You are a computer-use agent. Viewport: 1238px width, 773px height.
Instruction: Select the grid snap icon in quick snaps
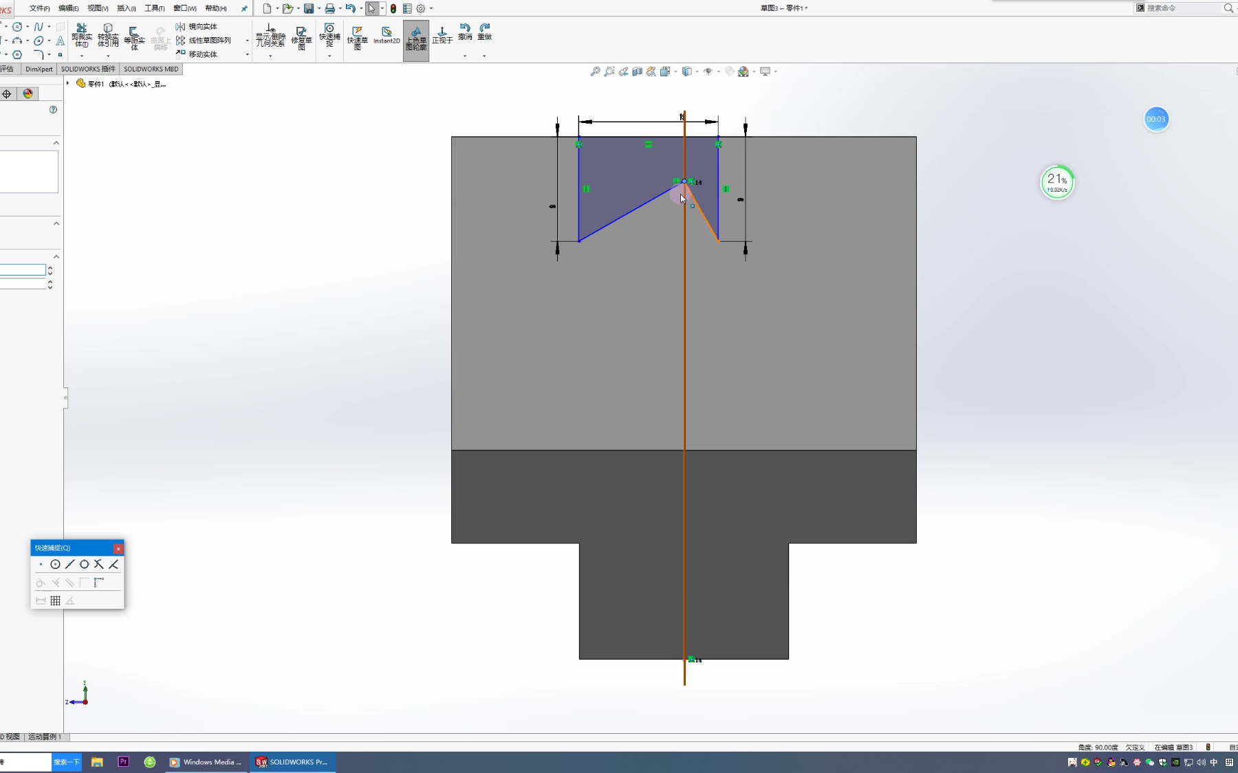click(x=55, y=601)
